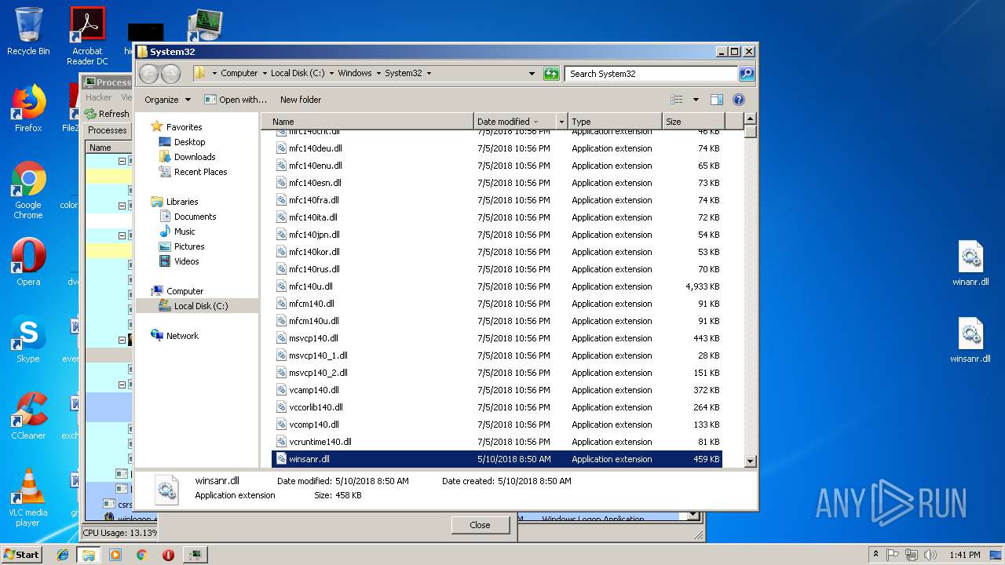The width and height of the screenshot is (1005, 565).
Task: Open address bar history dropdown
Action: [532, 74]
